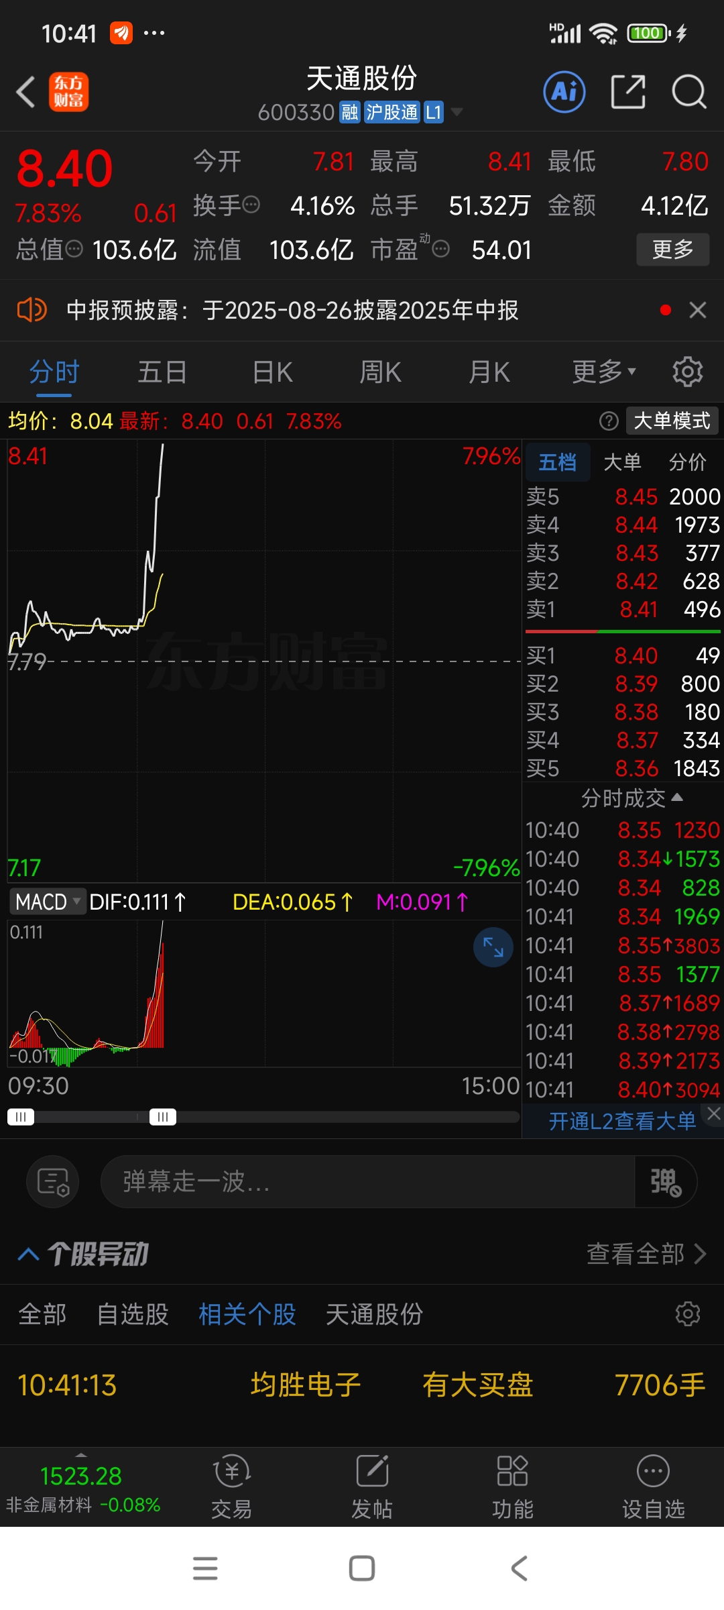Select the 自选股 filter tab

tap(133, 1314)
